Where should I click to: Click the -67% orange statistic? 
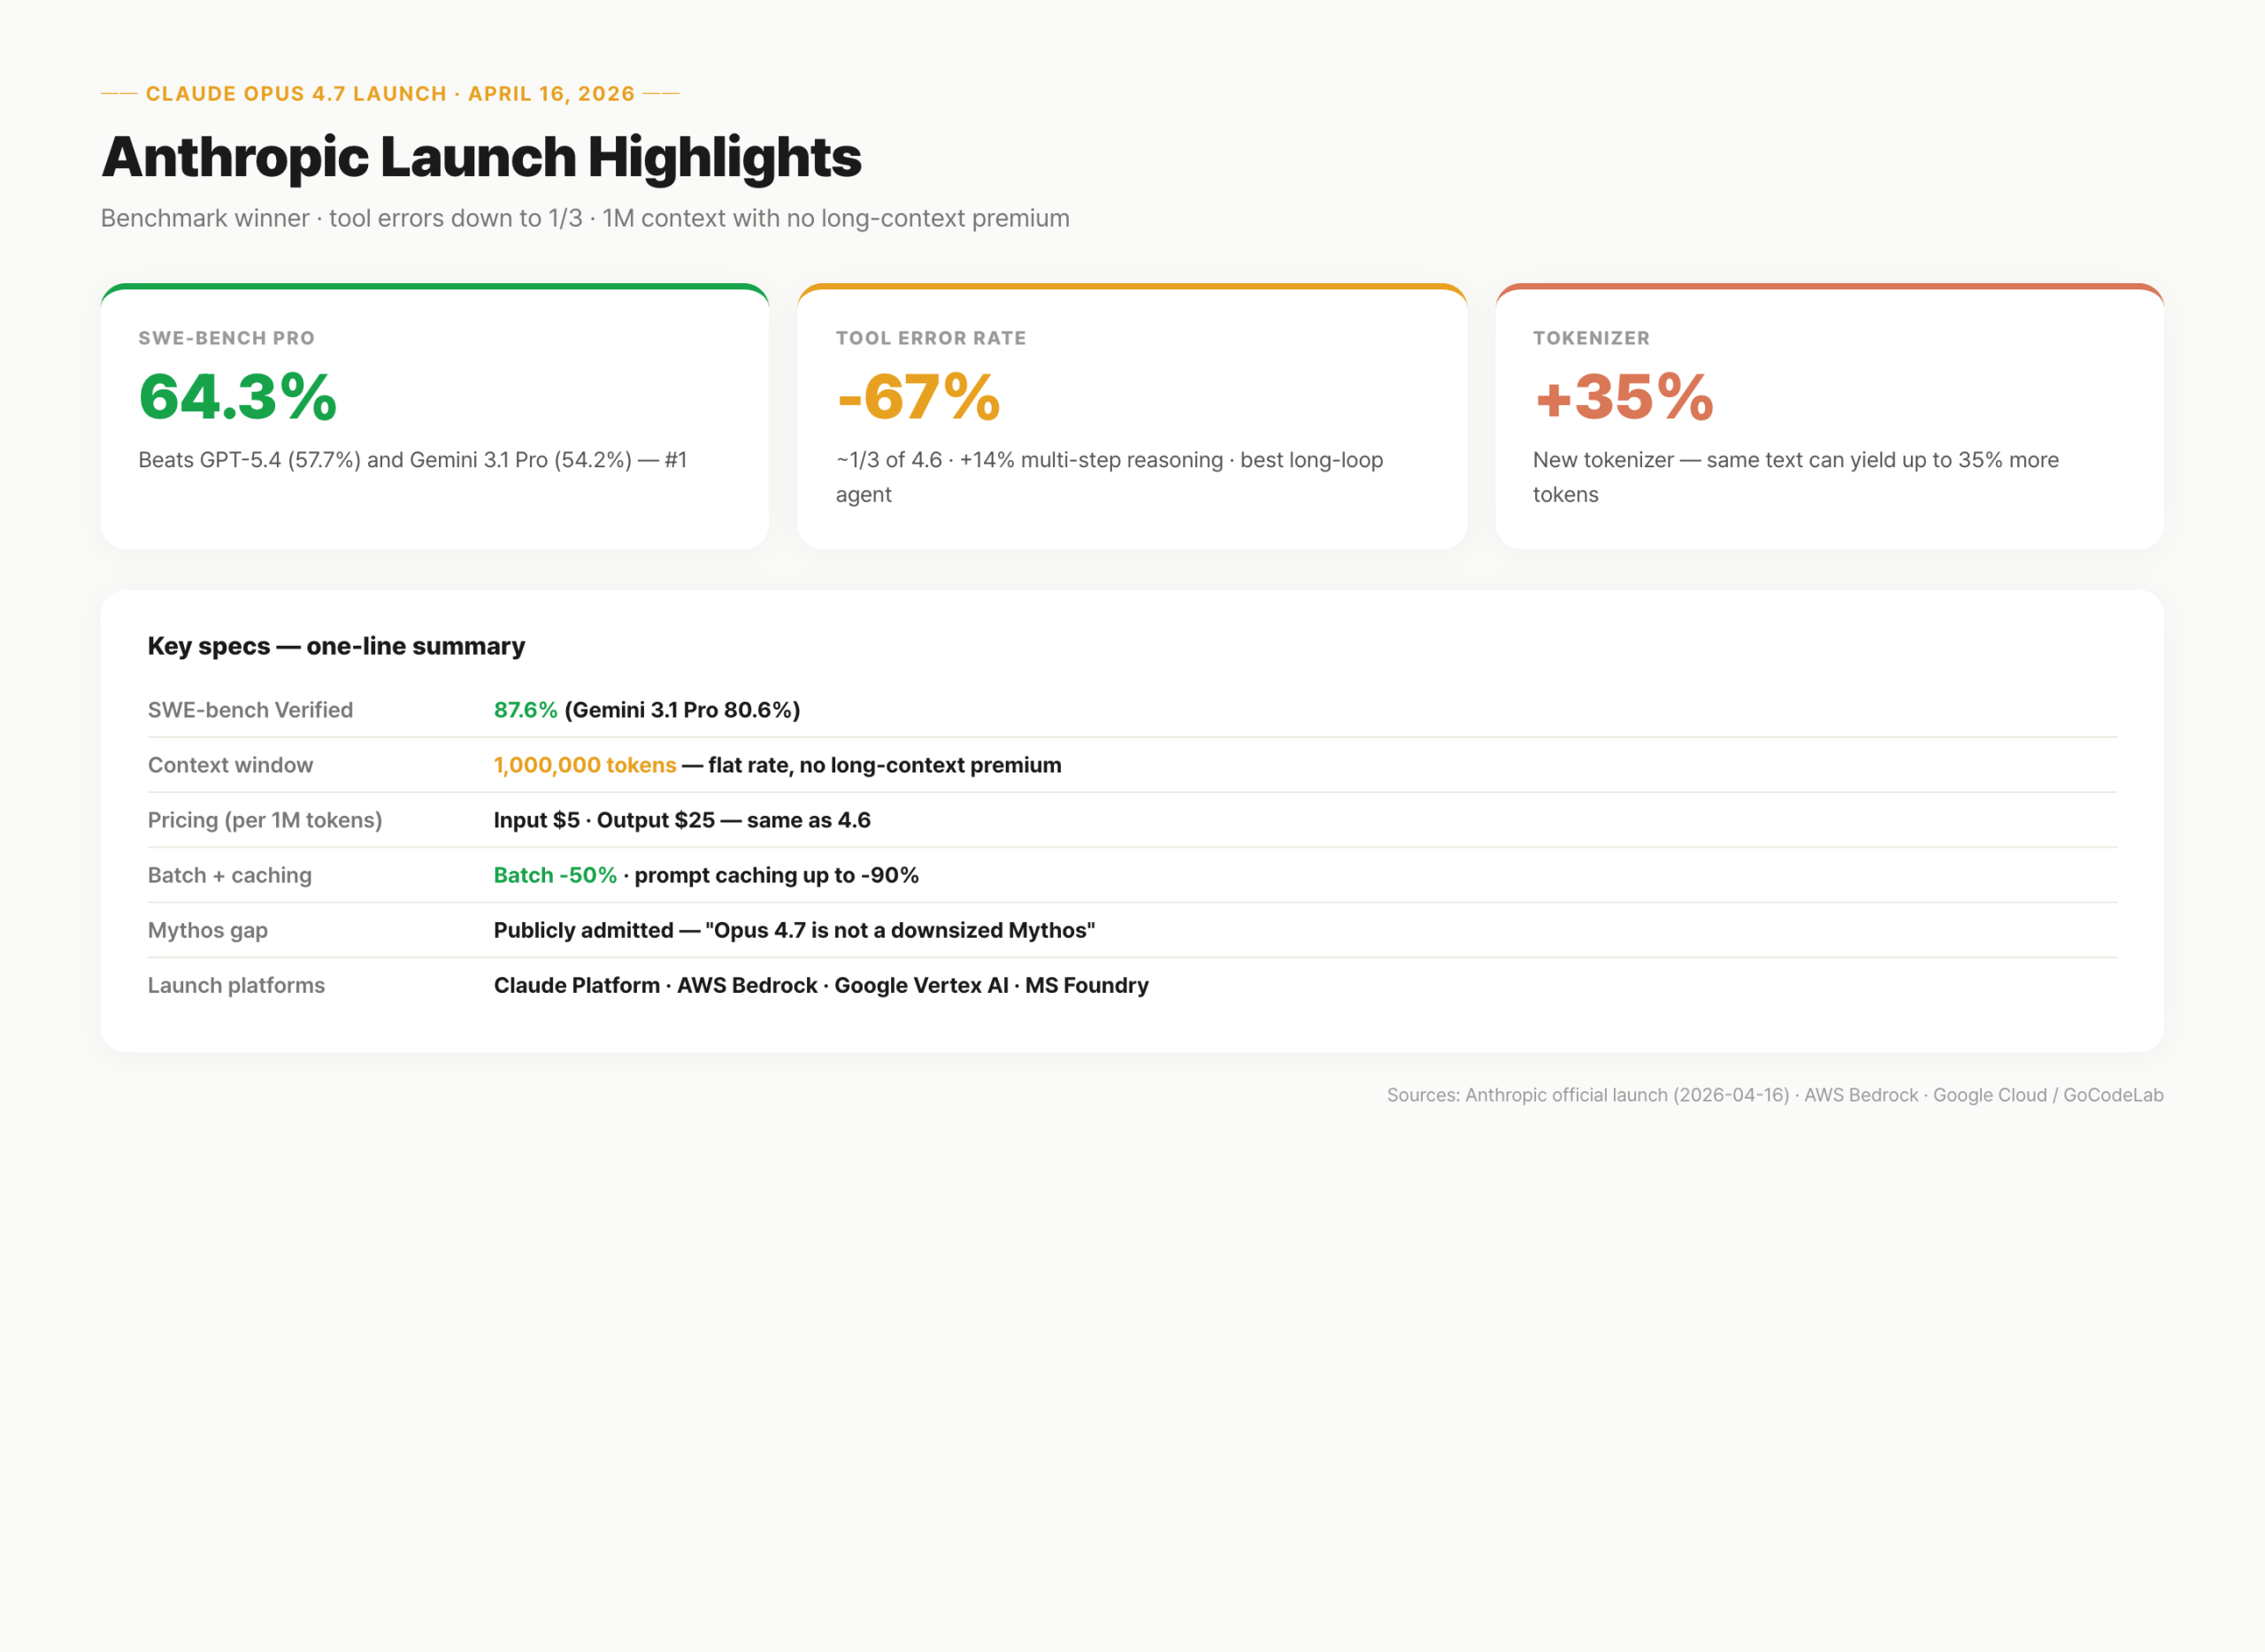(x=915, y=398)
